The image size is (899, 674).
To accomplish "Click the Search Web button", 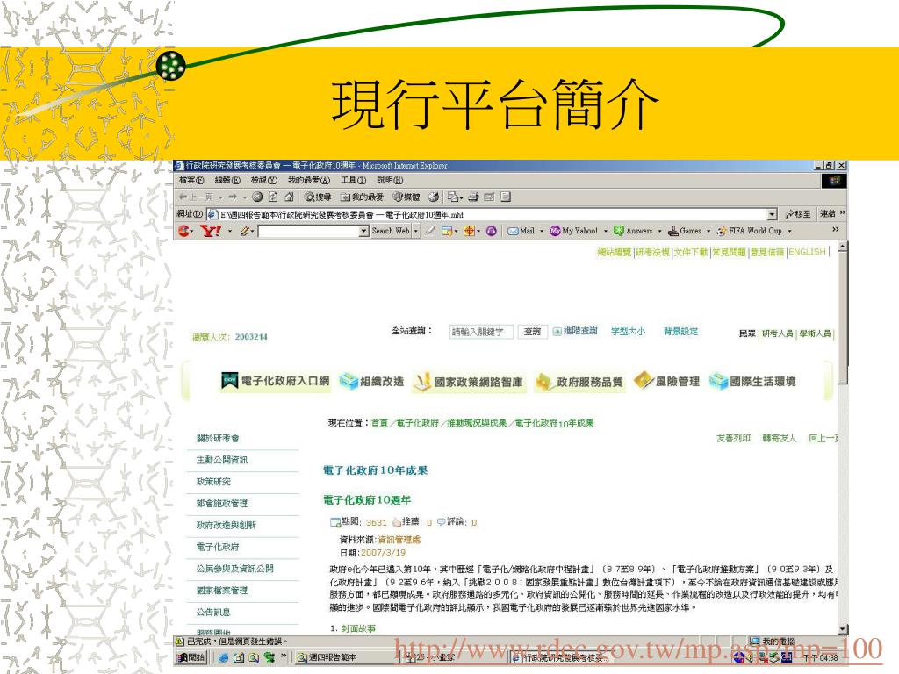I will [391, 231].
